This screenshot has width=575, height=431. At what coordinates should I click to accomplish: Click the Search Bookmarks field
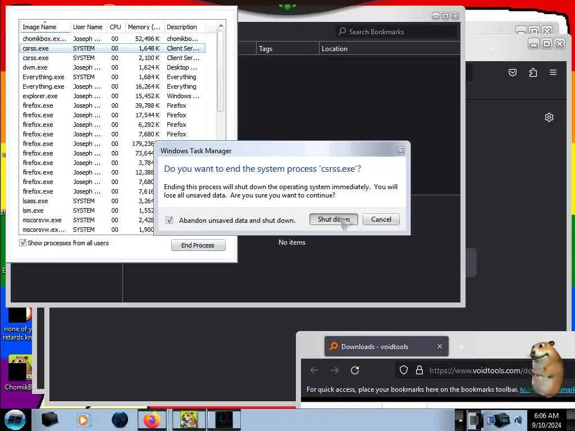[397, 31]
